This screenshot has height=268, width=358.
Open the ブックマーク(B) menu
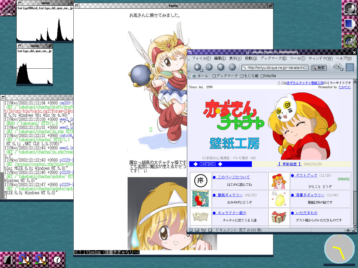pos(274,58)
